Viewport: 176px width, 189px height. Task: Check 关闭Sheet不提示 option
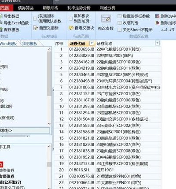coord(120,30)
